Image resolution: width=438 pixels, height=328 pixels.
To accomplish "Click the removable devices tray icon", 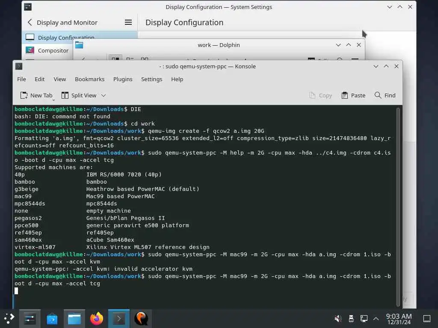I will click(351, 319).
